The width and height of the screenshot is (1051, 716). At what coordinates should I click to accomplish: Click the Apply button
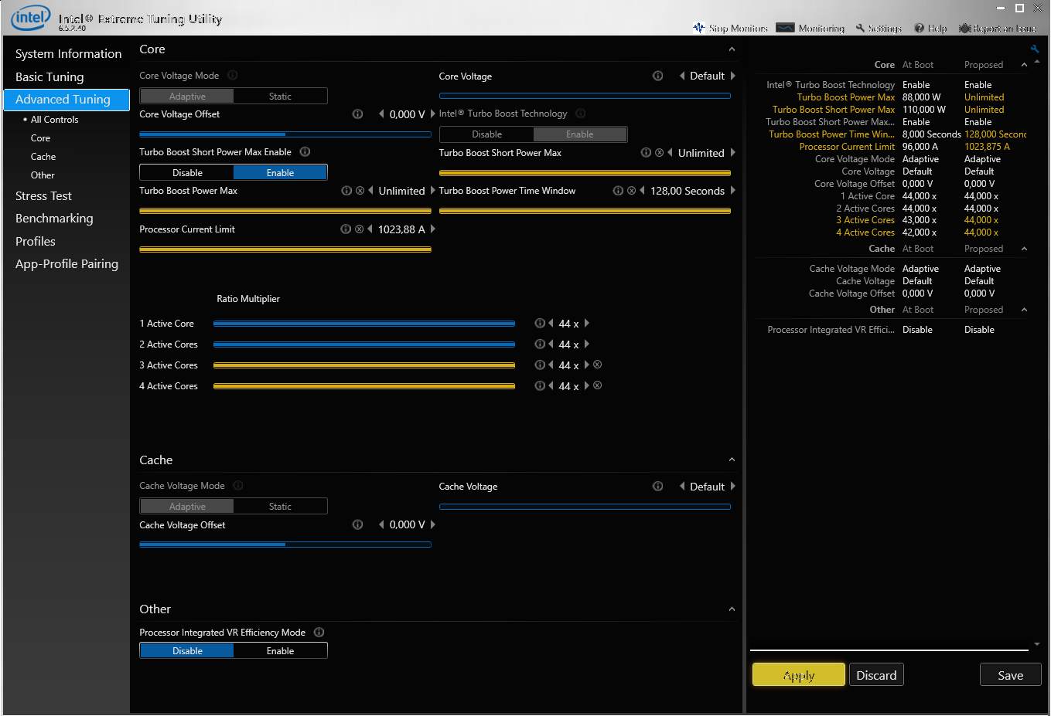tap(798, 674)
